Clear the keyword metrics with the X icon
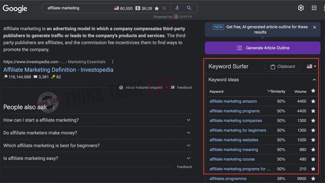Viewport: 325px width, 183px height. pos(164,8)
